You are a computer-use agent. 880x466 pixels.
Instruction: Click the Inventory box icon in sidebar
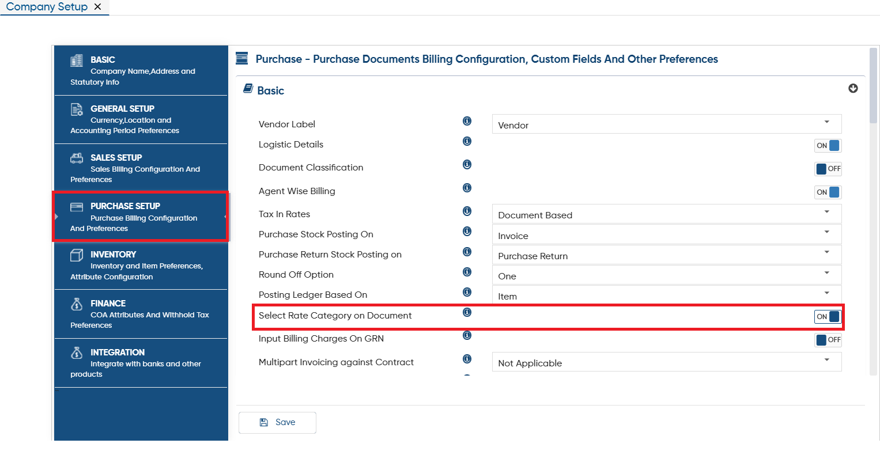tap(77, 255)
